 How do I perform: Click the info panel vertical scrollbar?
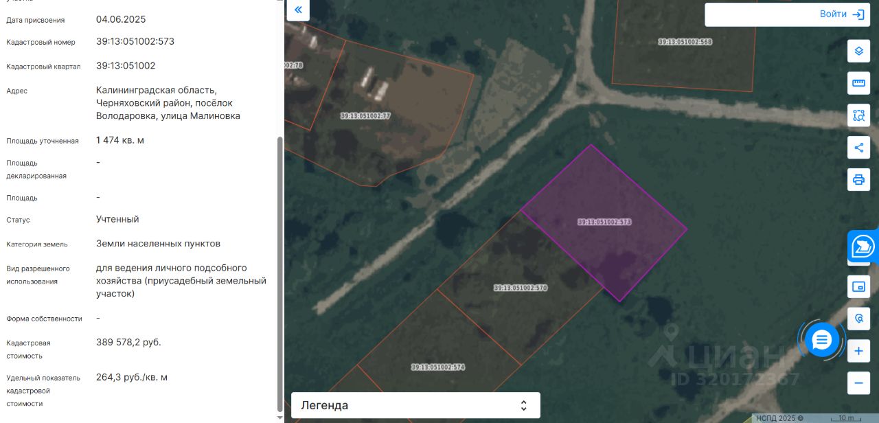coord(279,273)
